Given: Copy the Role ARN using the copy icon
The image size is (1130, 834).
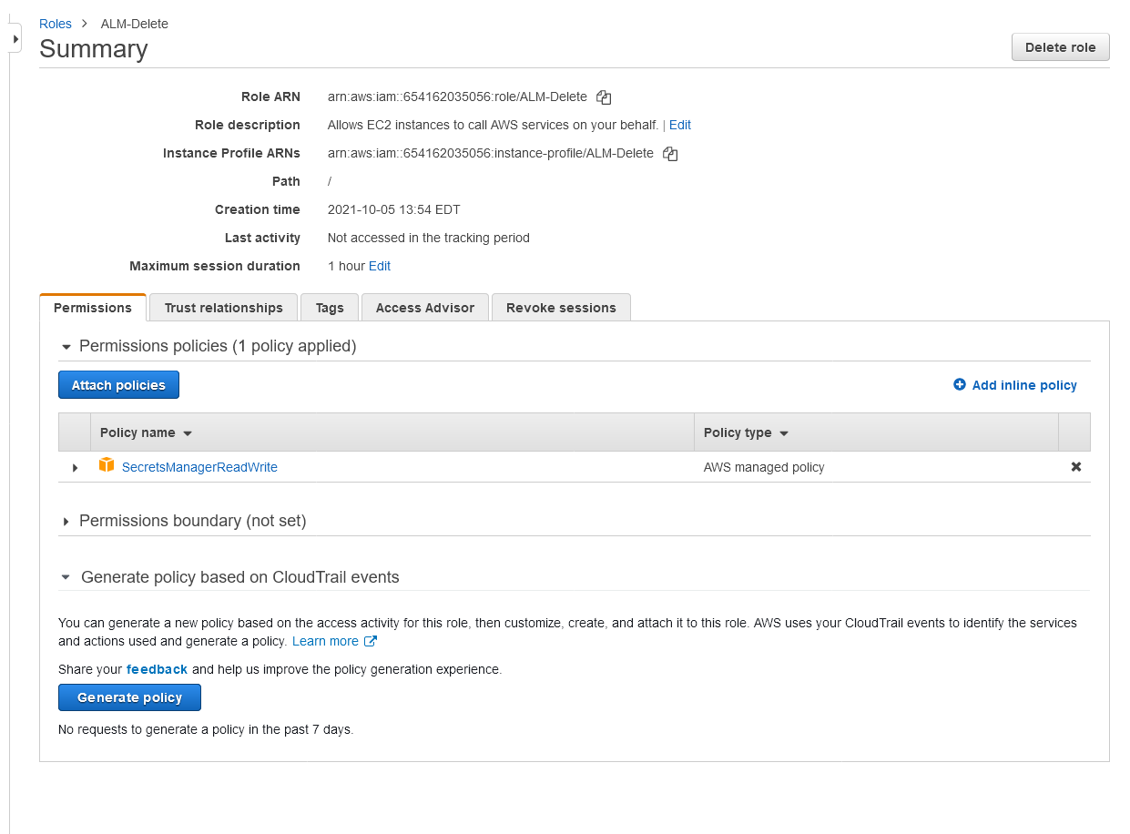Looking at the screenshot, I should click(x=603, y=97).
